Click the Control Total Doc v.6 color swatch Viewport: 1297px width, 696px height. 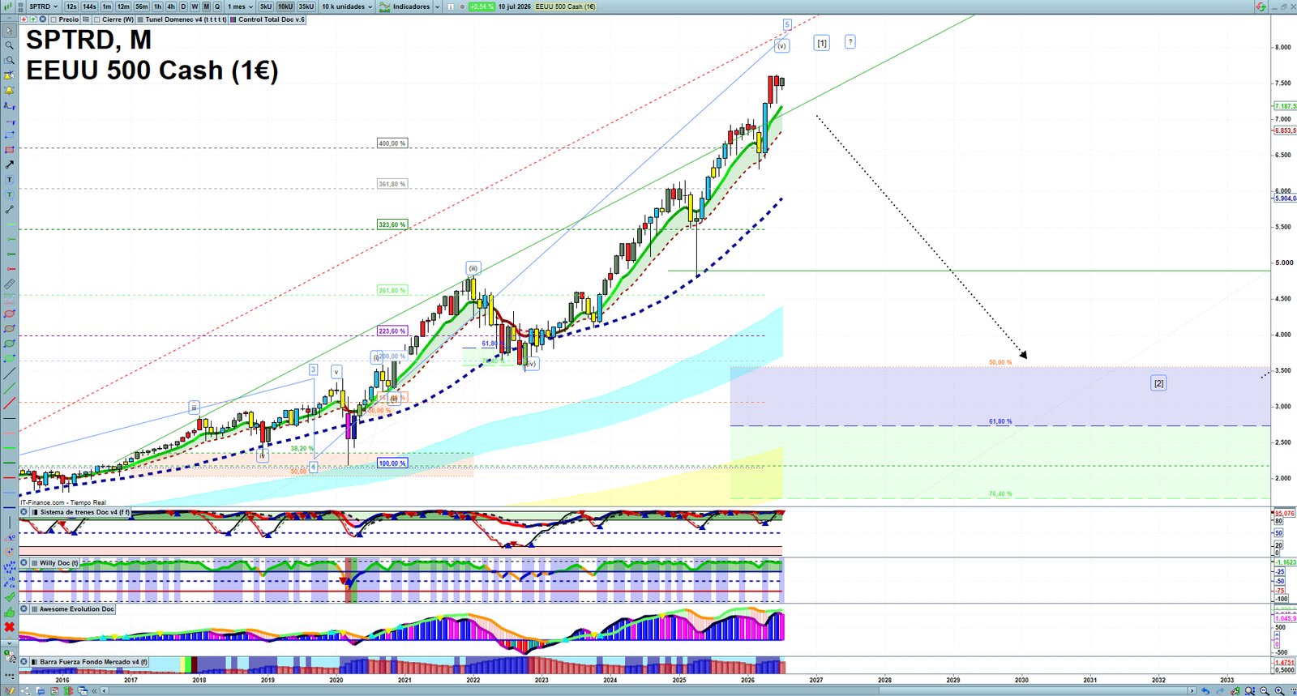pyautogui.click(x=233, y=19)
